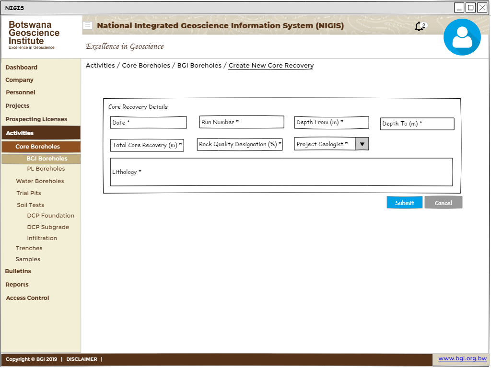Open the Bulletins section
The height and width of the screenshot is (368, 491).
pos(18,271)
